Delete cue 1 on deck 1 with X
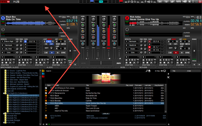This screenshot has width=202, height=126. [x=41, y=41]
